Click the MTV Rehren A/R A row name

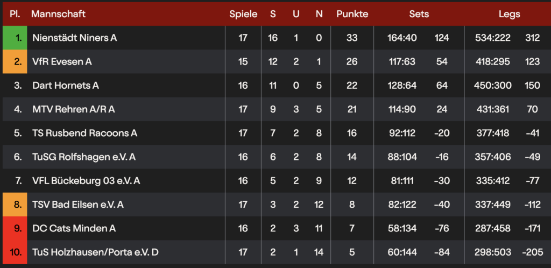coord(73,109)
